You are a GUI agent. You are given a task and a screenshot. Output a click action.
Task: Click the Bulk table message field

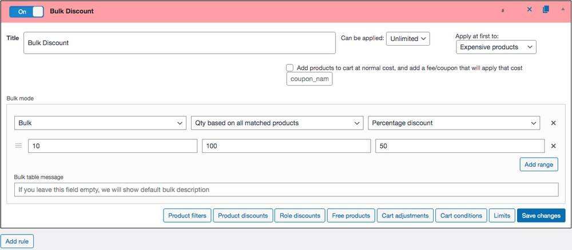tap(286, 189)
